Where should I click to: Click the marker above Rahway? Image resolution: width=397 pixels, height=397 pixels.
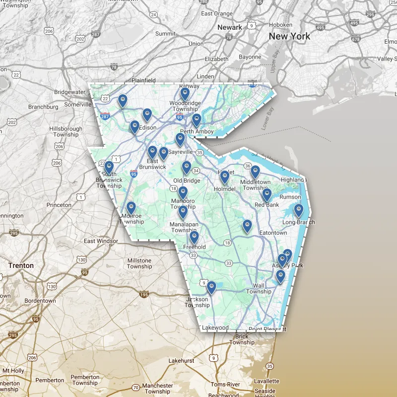coord(185,92)
